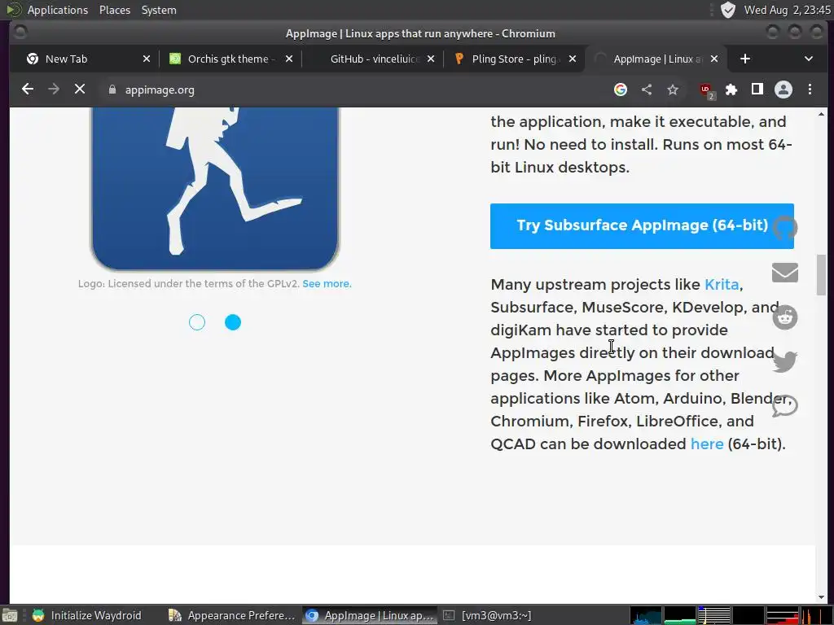Stop loading the page
The width and height of the screenshot is (834, 625).
coord(80,90)
